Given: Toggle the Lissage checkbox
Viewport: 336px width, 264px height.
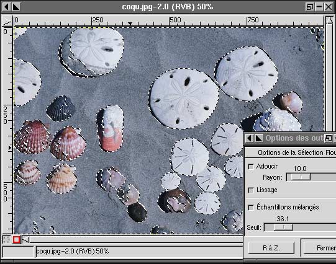Looking at the screenshot, I should 251,190.
